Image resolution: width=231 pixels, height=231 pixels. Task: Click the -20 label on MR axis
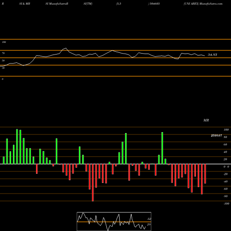tap(225, 174)
